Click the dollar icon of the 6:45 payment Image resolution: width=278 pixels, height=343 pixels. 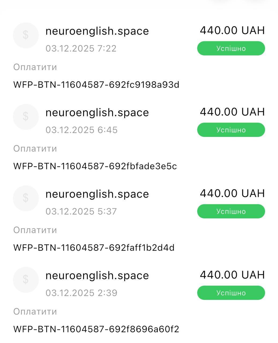26,117
